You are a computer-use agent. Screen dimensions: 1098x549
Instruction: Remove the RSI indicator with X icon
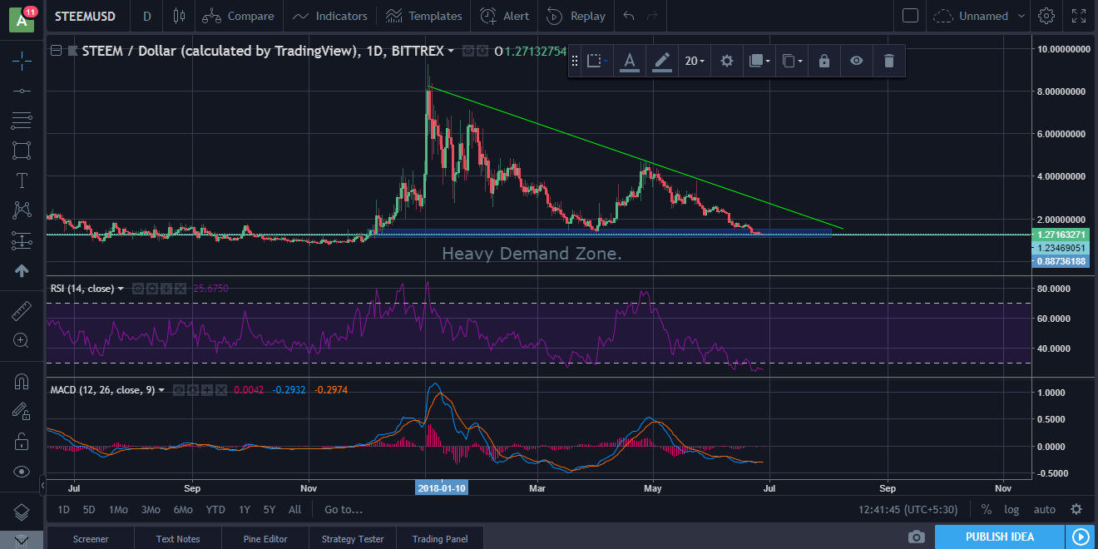(181, 289)
